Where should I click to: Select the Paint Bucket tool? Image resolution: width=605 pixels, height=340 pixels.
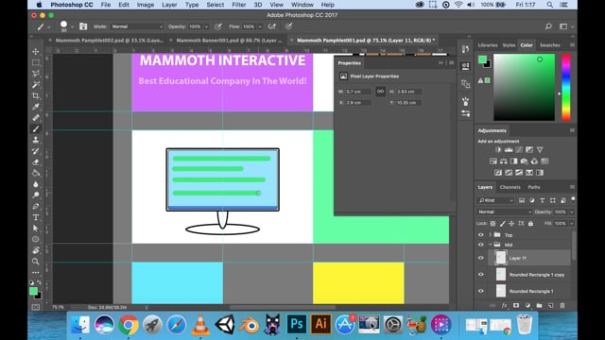36,173
